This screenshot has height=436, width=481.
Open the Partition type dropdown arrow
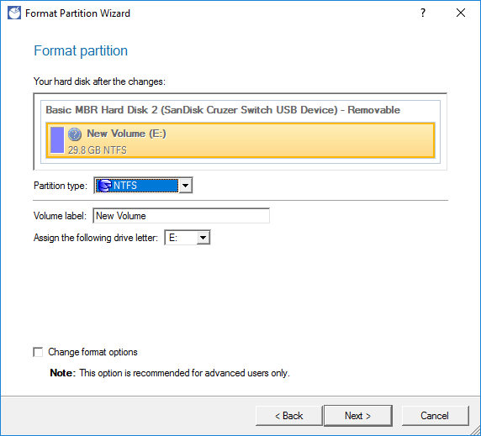(185, 186)
